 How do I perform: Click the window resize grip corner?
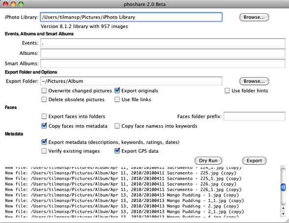point(287,221)
